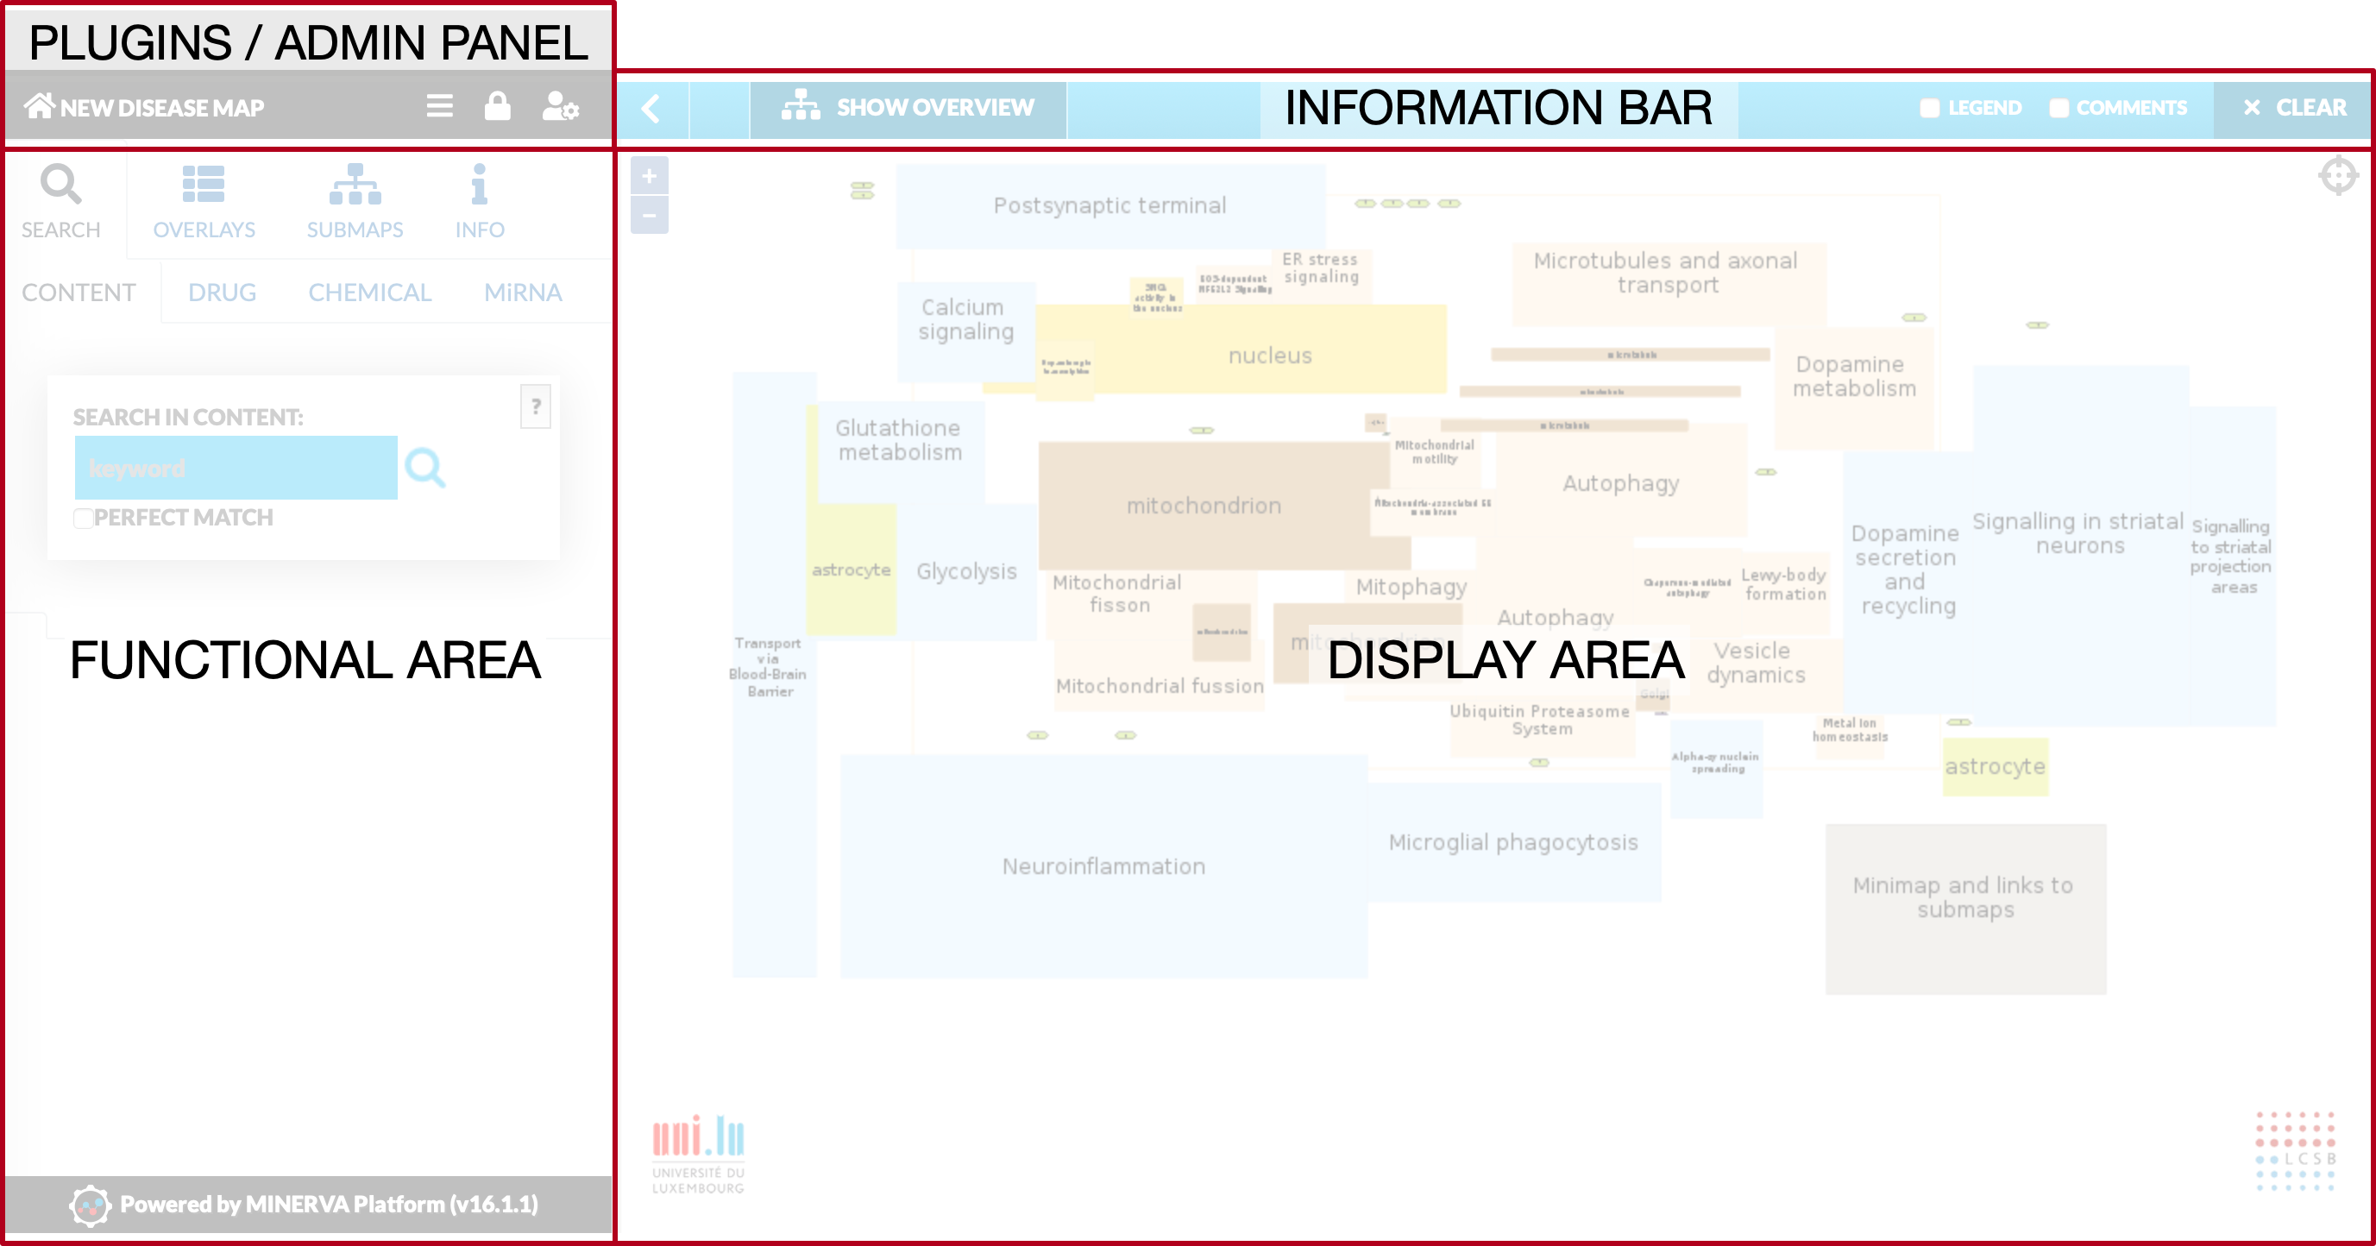
Task: Toggle the Legend checkbox
Action: pos(1930,108)
